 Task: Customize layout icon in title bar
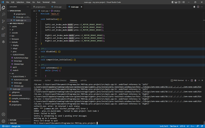[x=184, y=2]
